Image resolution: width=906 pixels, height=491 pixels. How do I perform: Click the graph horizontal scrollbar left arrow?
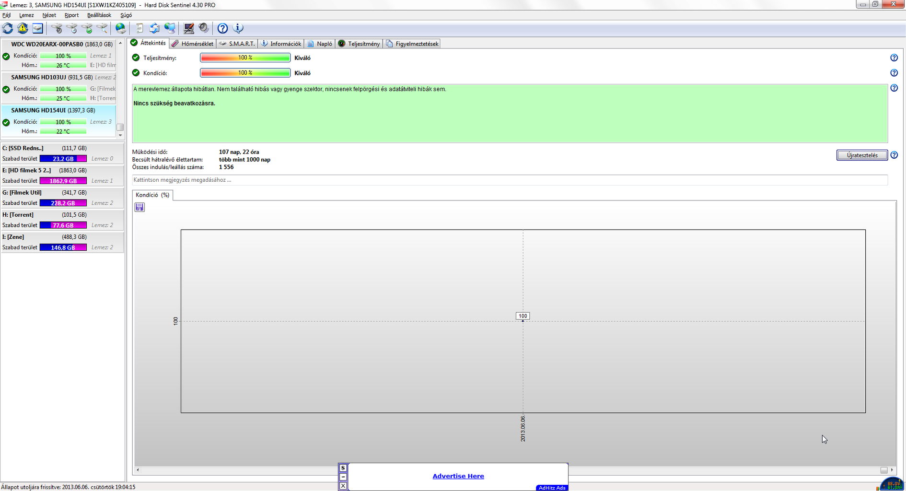pyautogui.click(x=138, y=470)
